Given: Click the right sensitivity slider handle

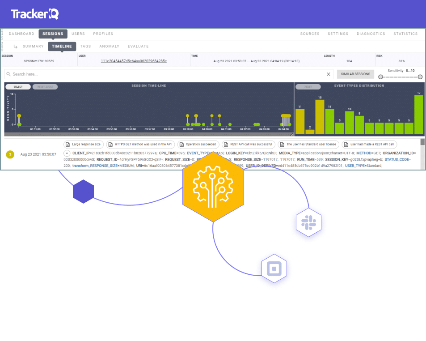Looking at the screenshot, I should coord(420,77).
